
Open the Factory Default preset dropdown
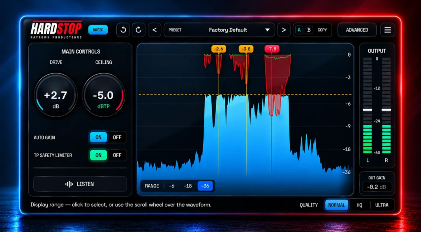[220, 30]
